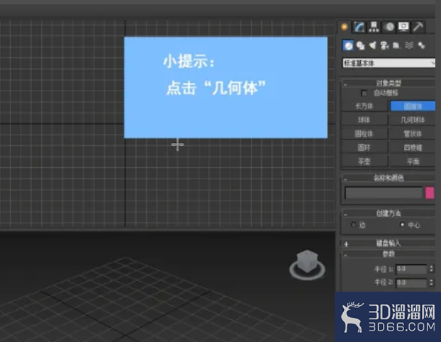This screenshot has width=441, height=342.
Task: Enable the 自动栅格 checkbox
Action: (364, 93)
